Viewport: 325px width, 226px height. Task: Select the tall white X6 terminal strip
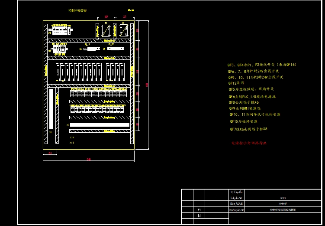coord(51,109)
